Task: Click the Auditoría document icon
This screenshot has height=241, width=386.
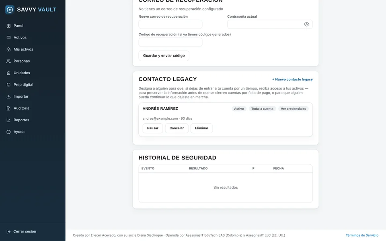Action: coord(8,108)
